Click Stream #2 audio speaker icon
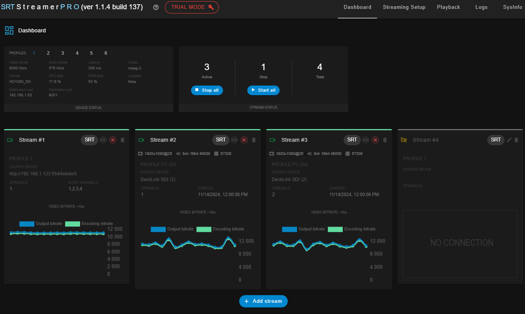This screenshot has height=314, width=525. tap(178, 154)
